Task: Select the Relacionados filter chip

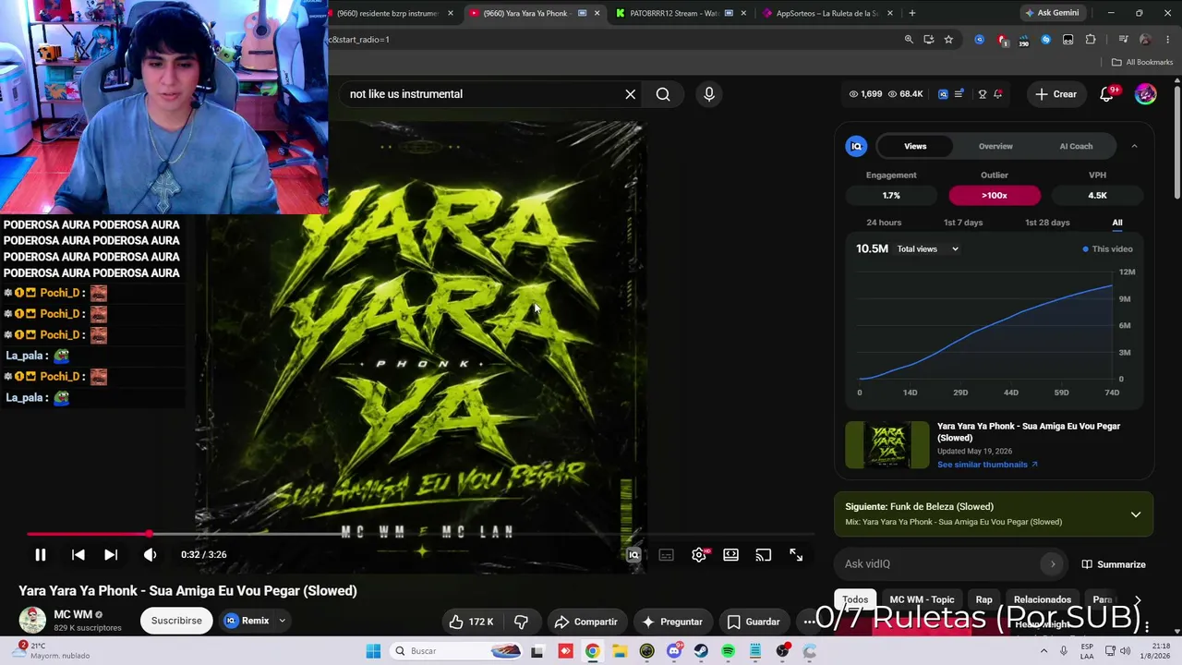Action: click(x=1043, y=600)
